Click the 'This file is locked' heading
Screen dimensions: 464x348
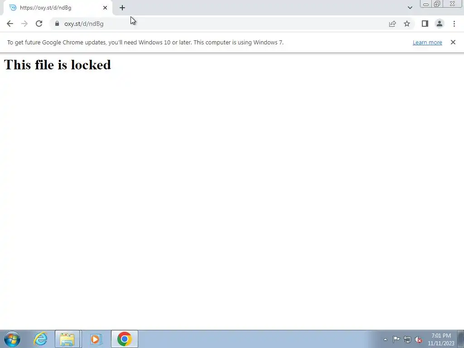tap(58, 64)
